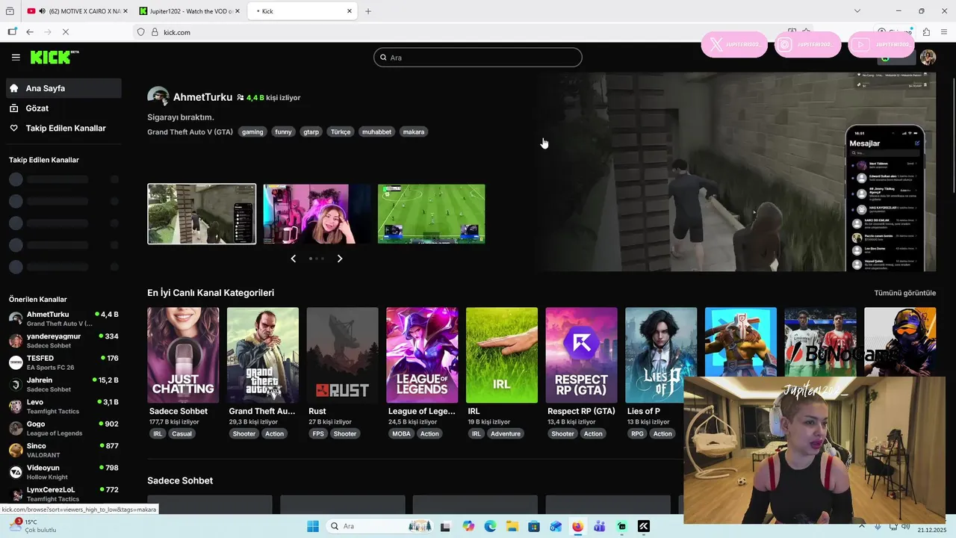Open Copilot from the taskbar

coord(468,526)
